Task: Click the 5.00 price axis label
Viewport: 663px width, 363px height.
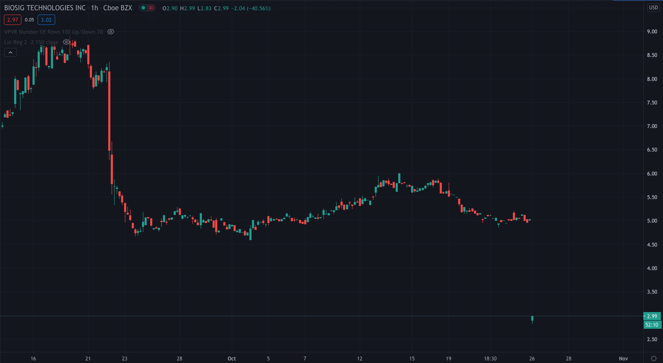Action: (652, 221)
